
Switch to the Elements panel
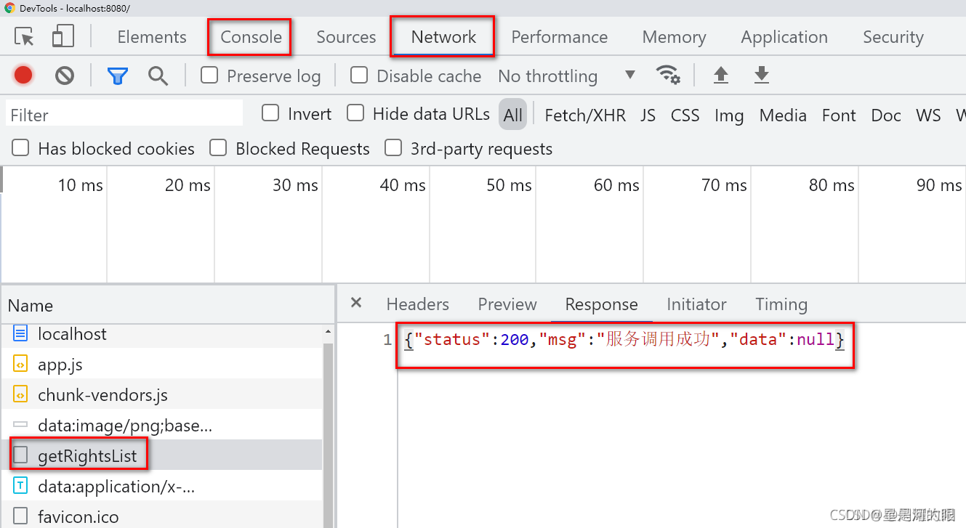tap(152, 37)
